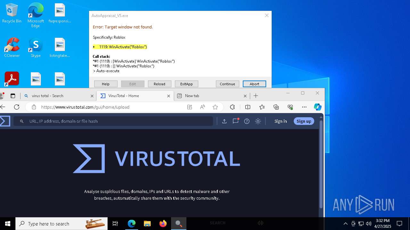Image resolution: width=410 pixels, height=230 pixels.
Task: Add this page to favorites star
Action: pos(215,107)
